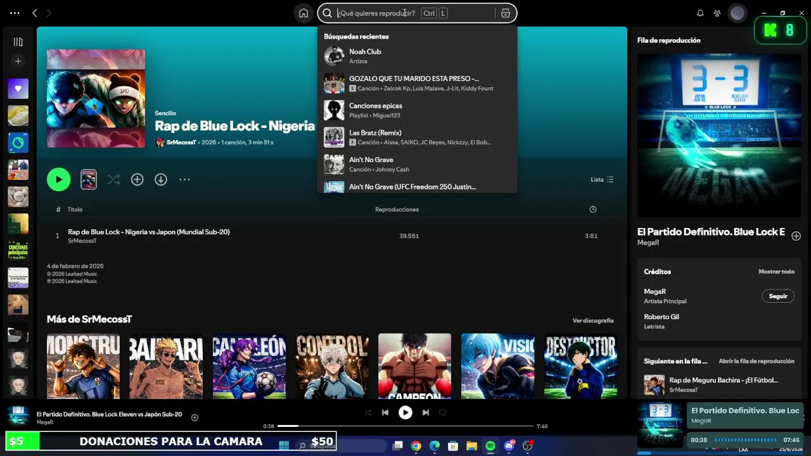Toggle shuffle in the bottom player
This screenshot has height=456, width=811.
[368, 412]
